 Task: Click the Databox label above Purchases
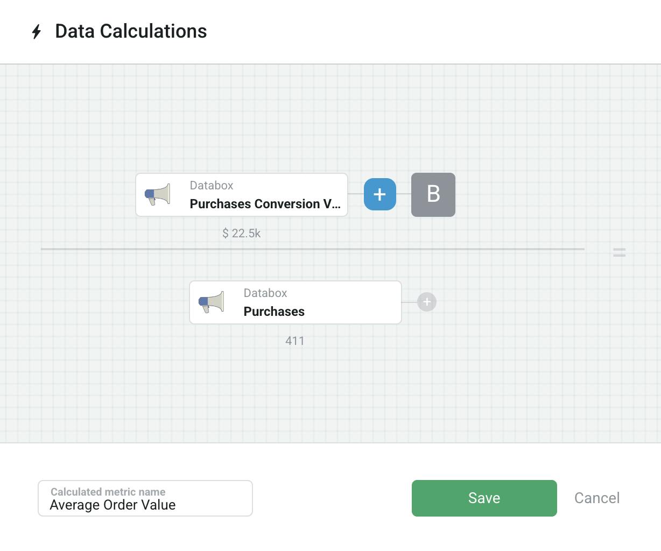click(265, 293)
